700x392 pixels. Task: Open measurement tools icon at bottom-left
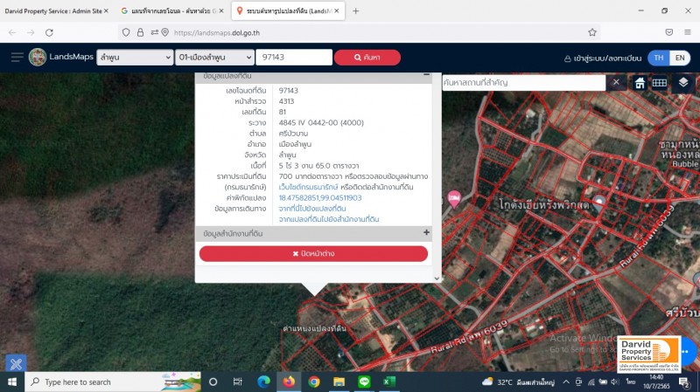click(x=15, y=362)
